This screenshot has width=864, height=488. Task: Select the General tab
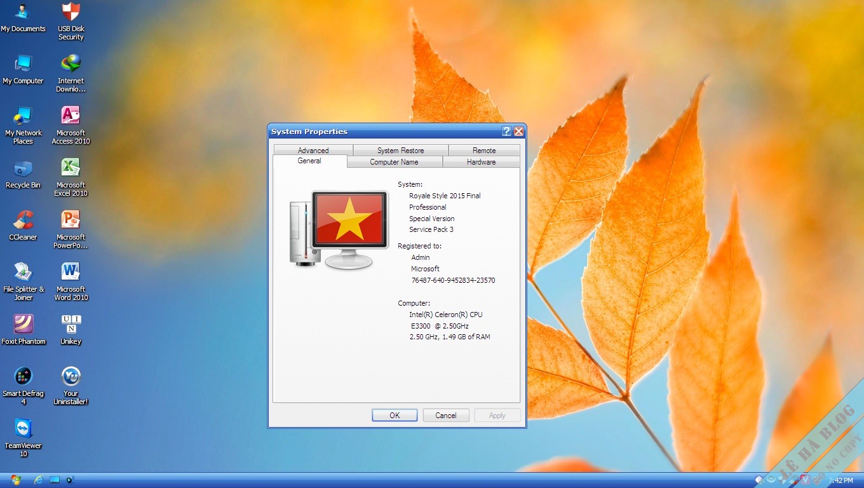click(309, 161)
